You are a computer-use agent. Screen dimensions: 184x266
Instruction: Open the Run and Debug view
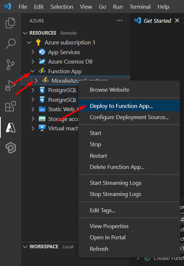tap(10, 85)
